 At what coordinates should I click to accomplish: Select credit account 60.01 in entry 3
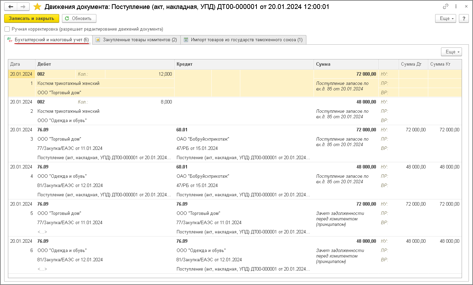[182, 130]
